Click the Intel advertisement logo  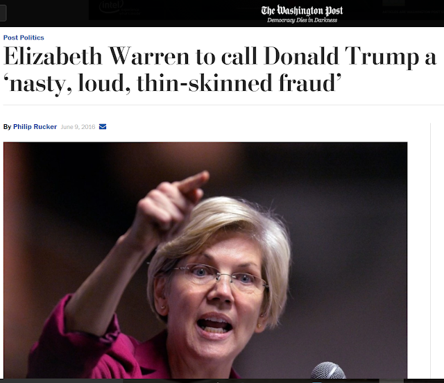(111, 6)
